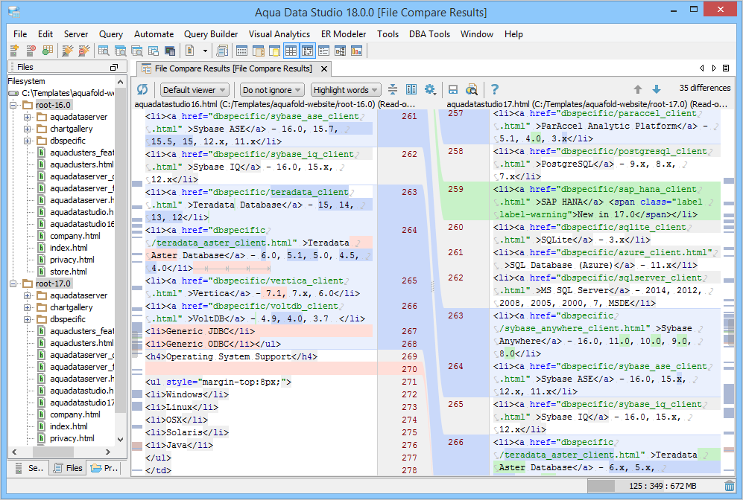
Task: Go to previous difference with up arrow
Action: point(638,90)
